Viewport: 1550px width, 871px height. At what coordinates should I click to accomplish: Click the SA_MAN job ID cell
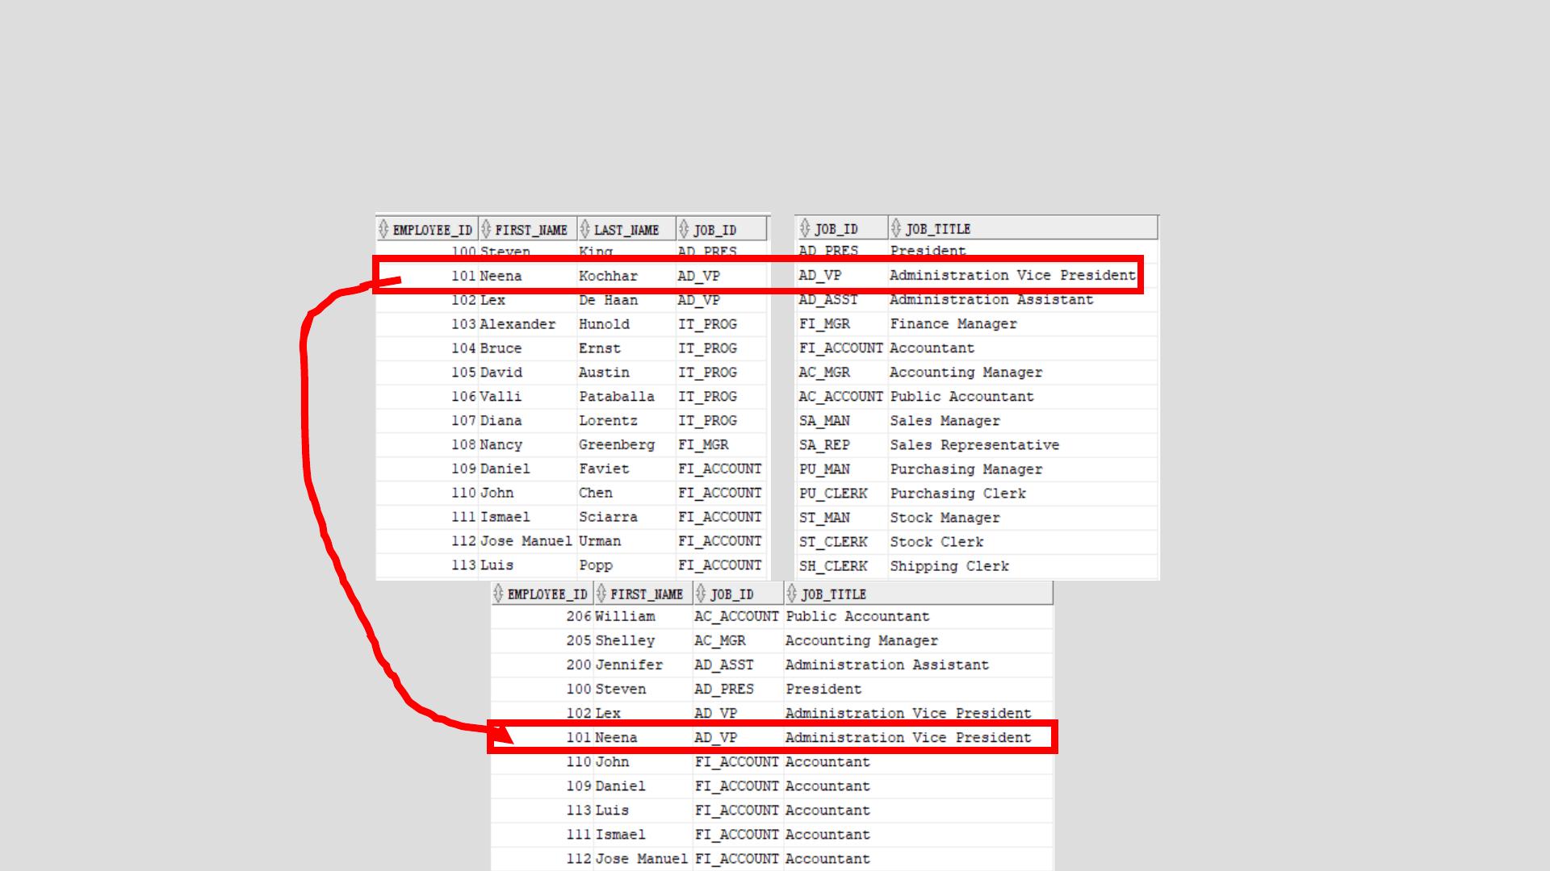(x=824, y=421)
